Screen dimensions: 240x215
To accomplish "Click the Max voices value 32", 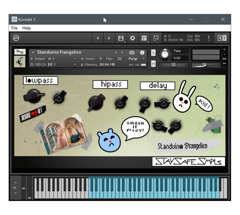I will 119,59.
